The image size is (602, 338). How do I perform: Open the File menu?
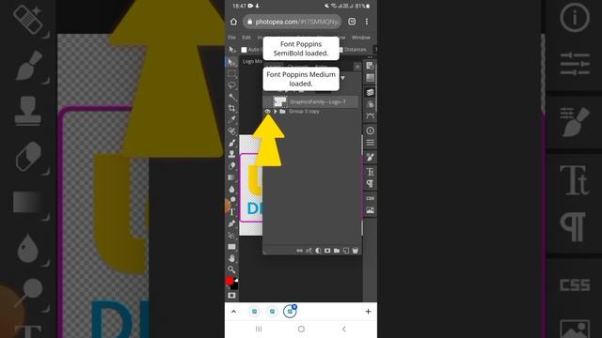[232, 38]
